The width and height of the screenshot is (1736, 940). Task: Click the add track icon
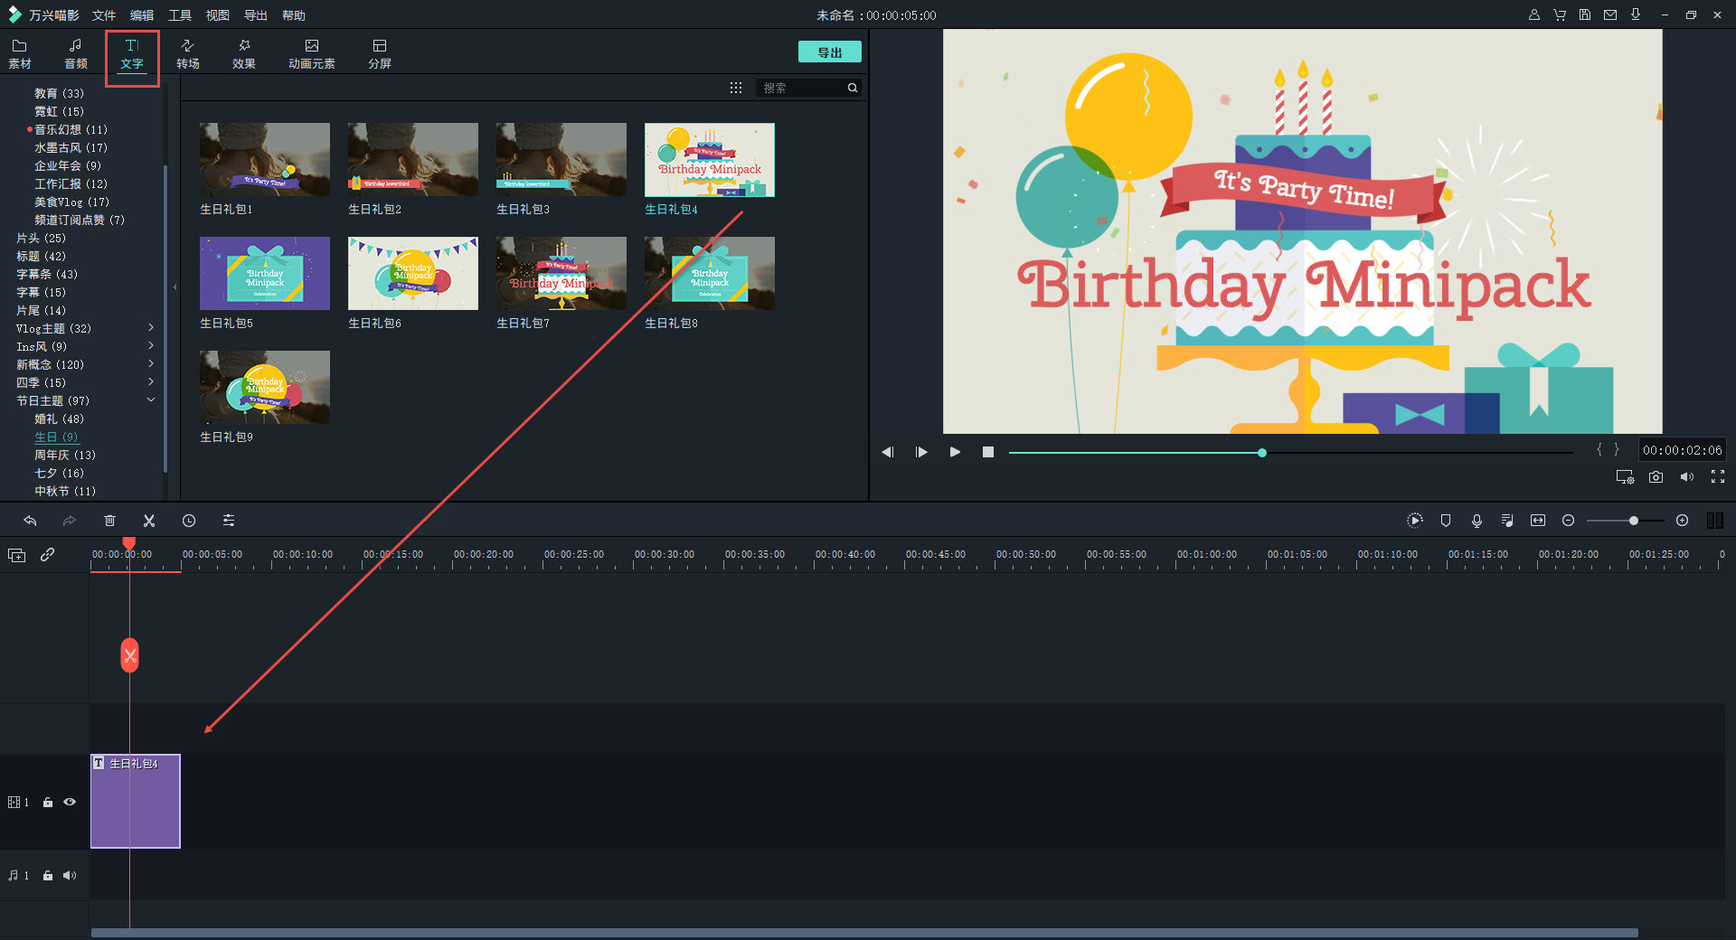pos(16,555)
